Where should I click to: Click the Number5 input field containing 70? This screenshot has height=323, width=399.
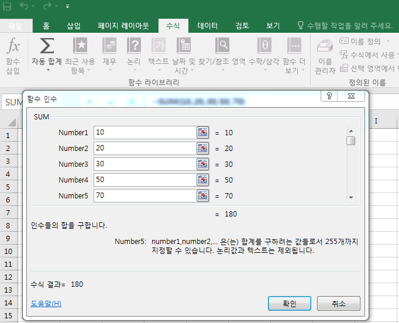145,195
